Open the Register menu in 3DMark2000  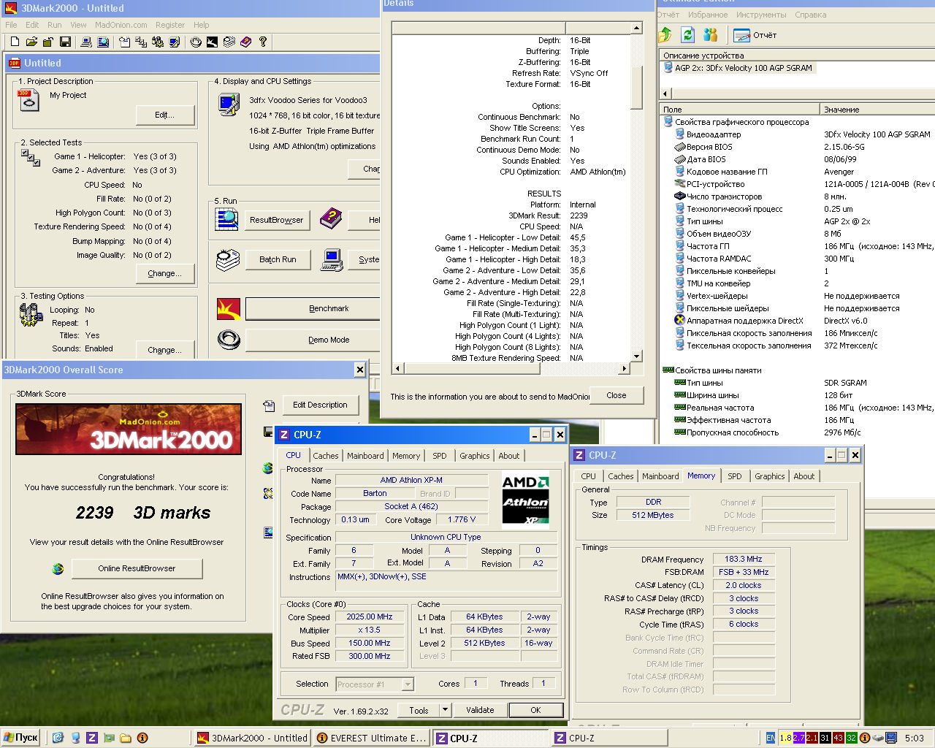coord(170,25)
